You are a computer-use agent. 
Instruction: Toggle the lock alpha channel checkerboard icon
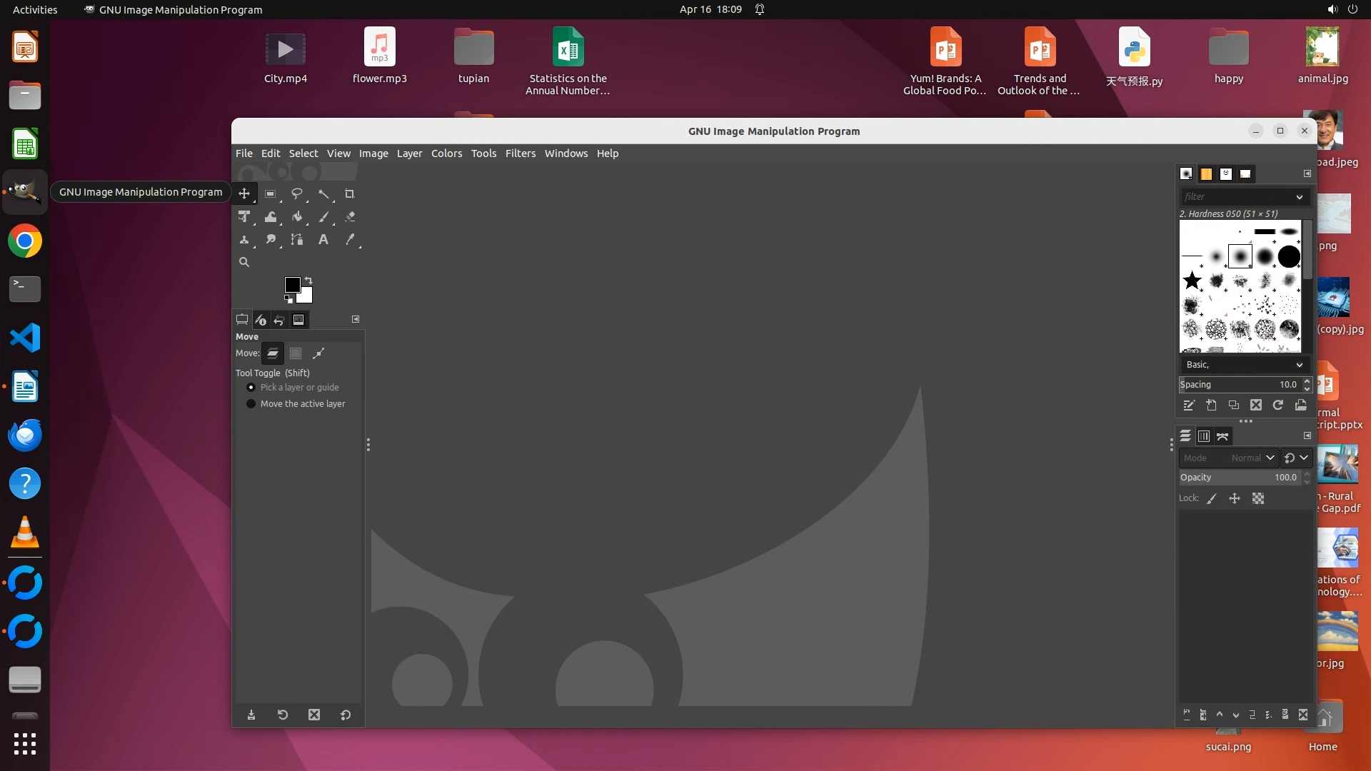[x=1258, y=498]
